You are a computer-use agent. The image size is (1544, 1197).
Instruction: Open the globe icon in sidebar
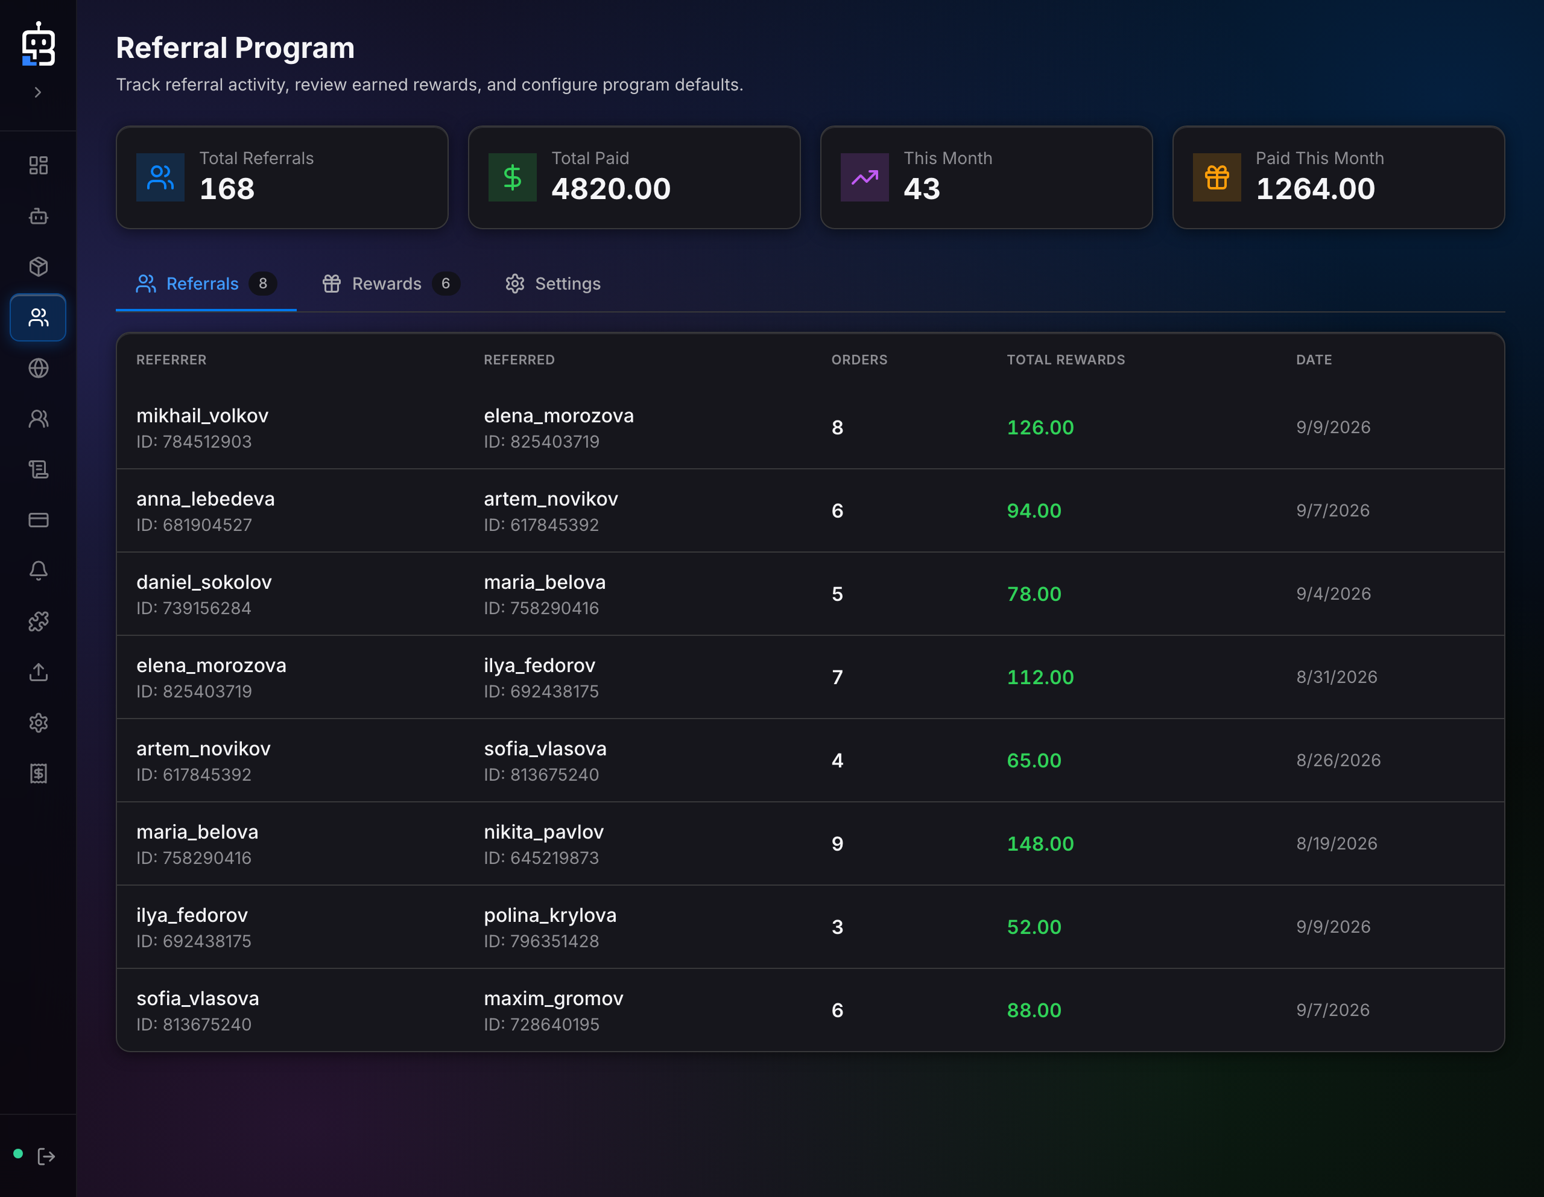38,369
